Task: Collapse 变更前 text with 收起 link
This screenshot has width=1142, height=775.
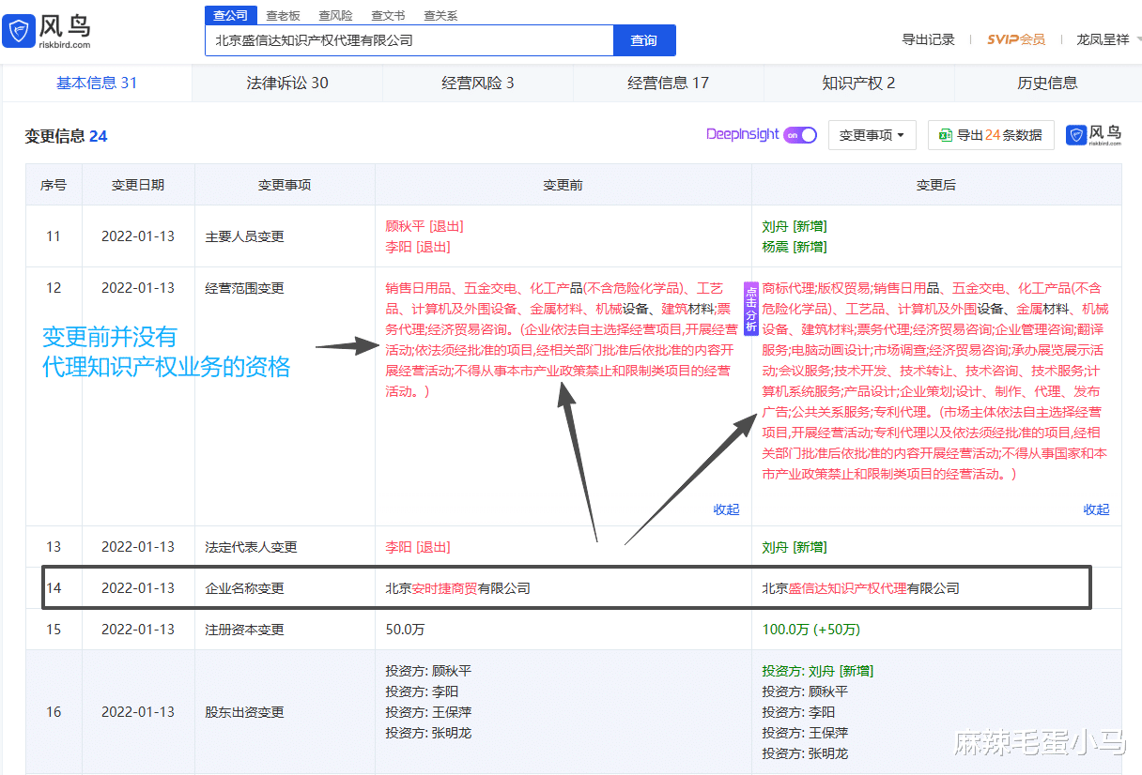Action: click(x=726, y=509)
